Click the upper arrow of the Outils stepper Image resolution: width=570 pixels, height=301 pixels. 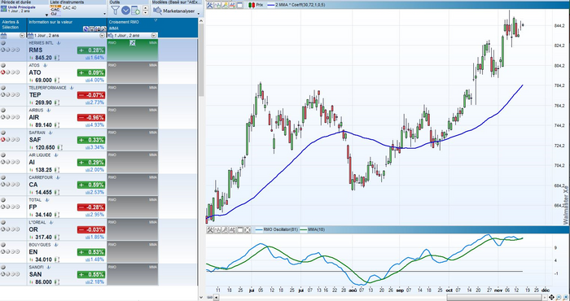pos(146,8)
